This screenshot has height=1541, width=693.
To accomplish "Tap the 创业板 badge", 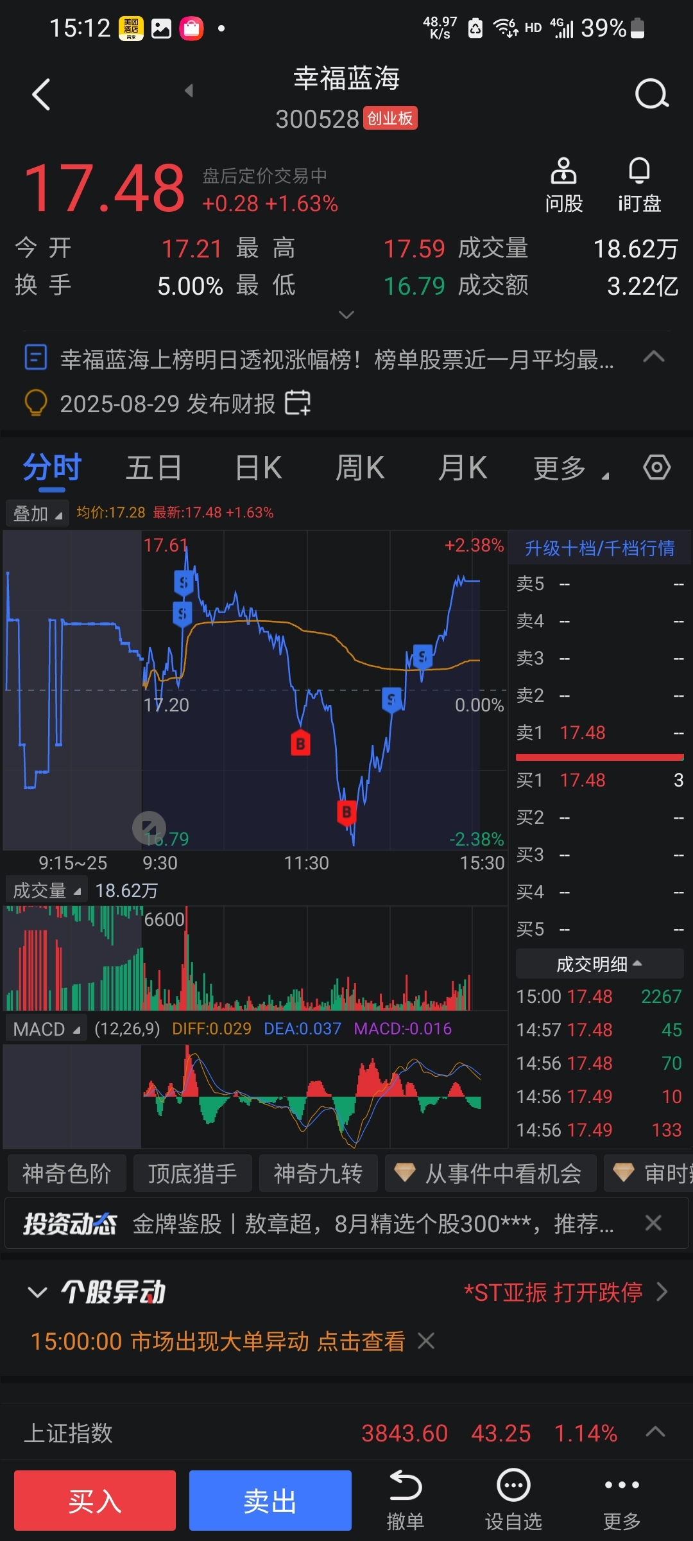I will point(390,118).
